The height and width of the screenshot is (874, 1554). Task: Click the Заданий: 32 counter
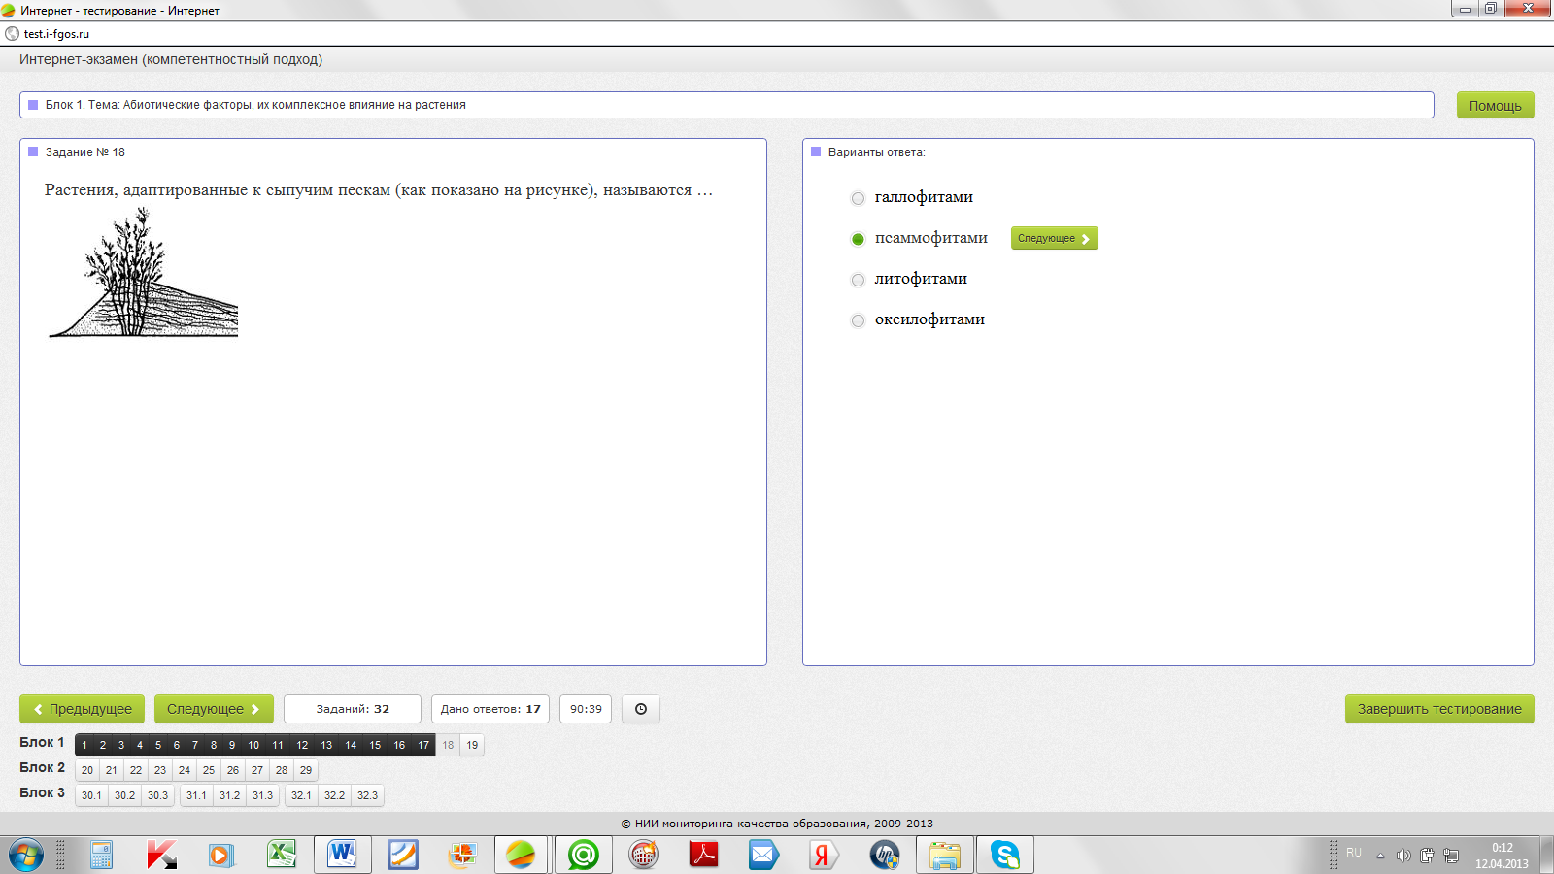(x=353, y=709)
